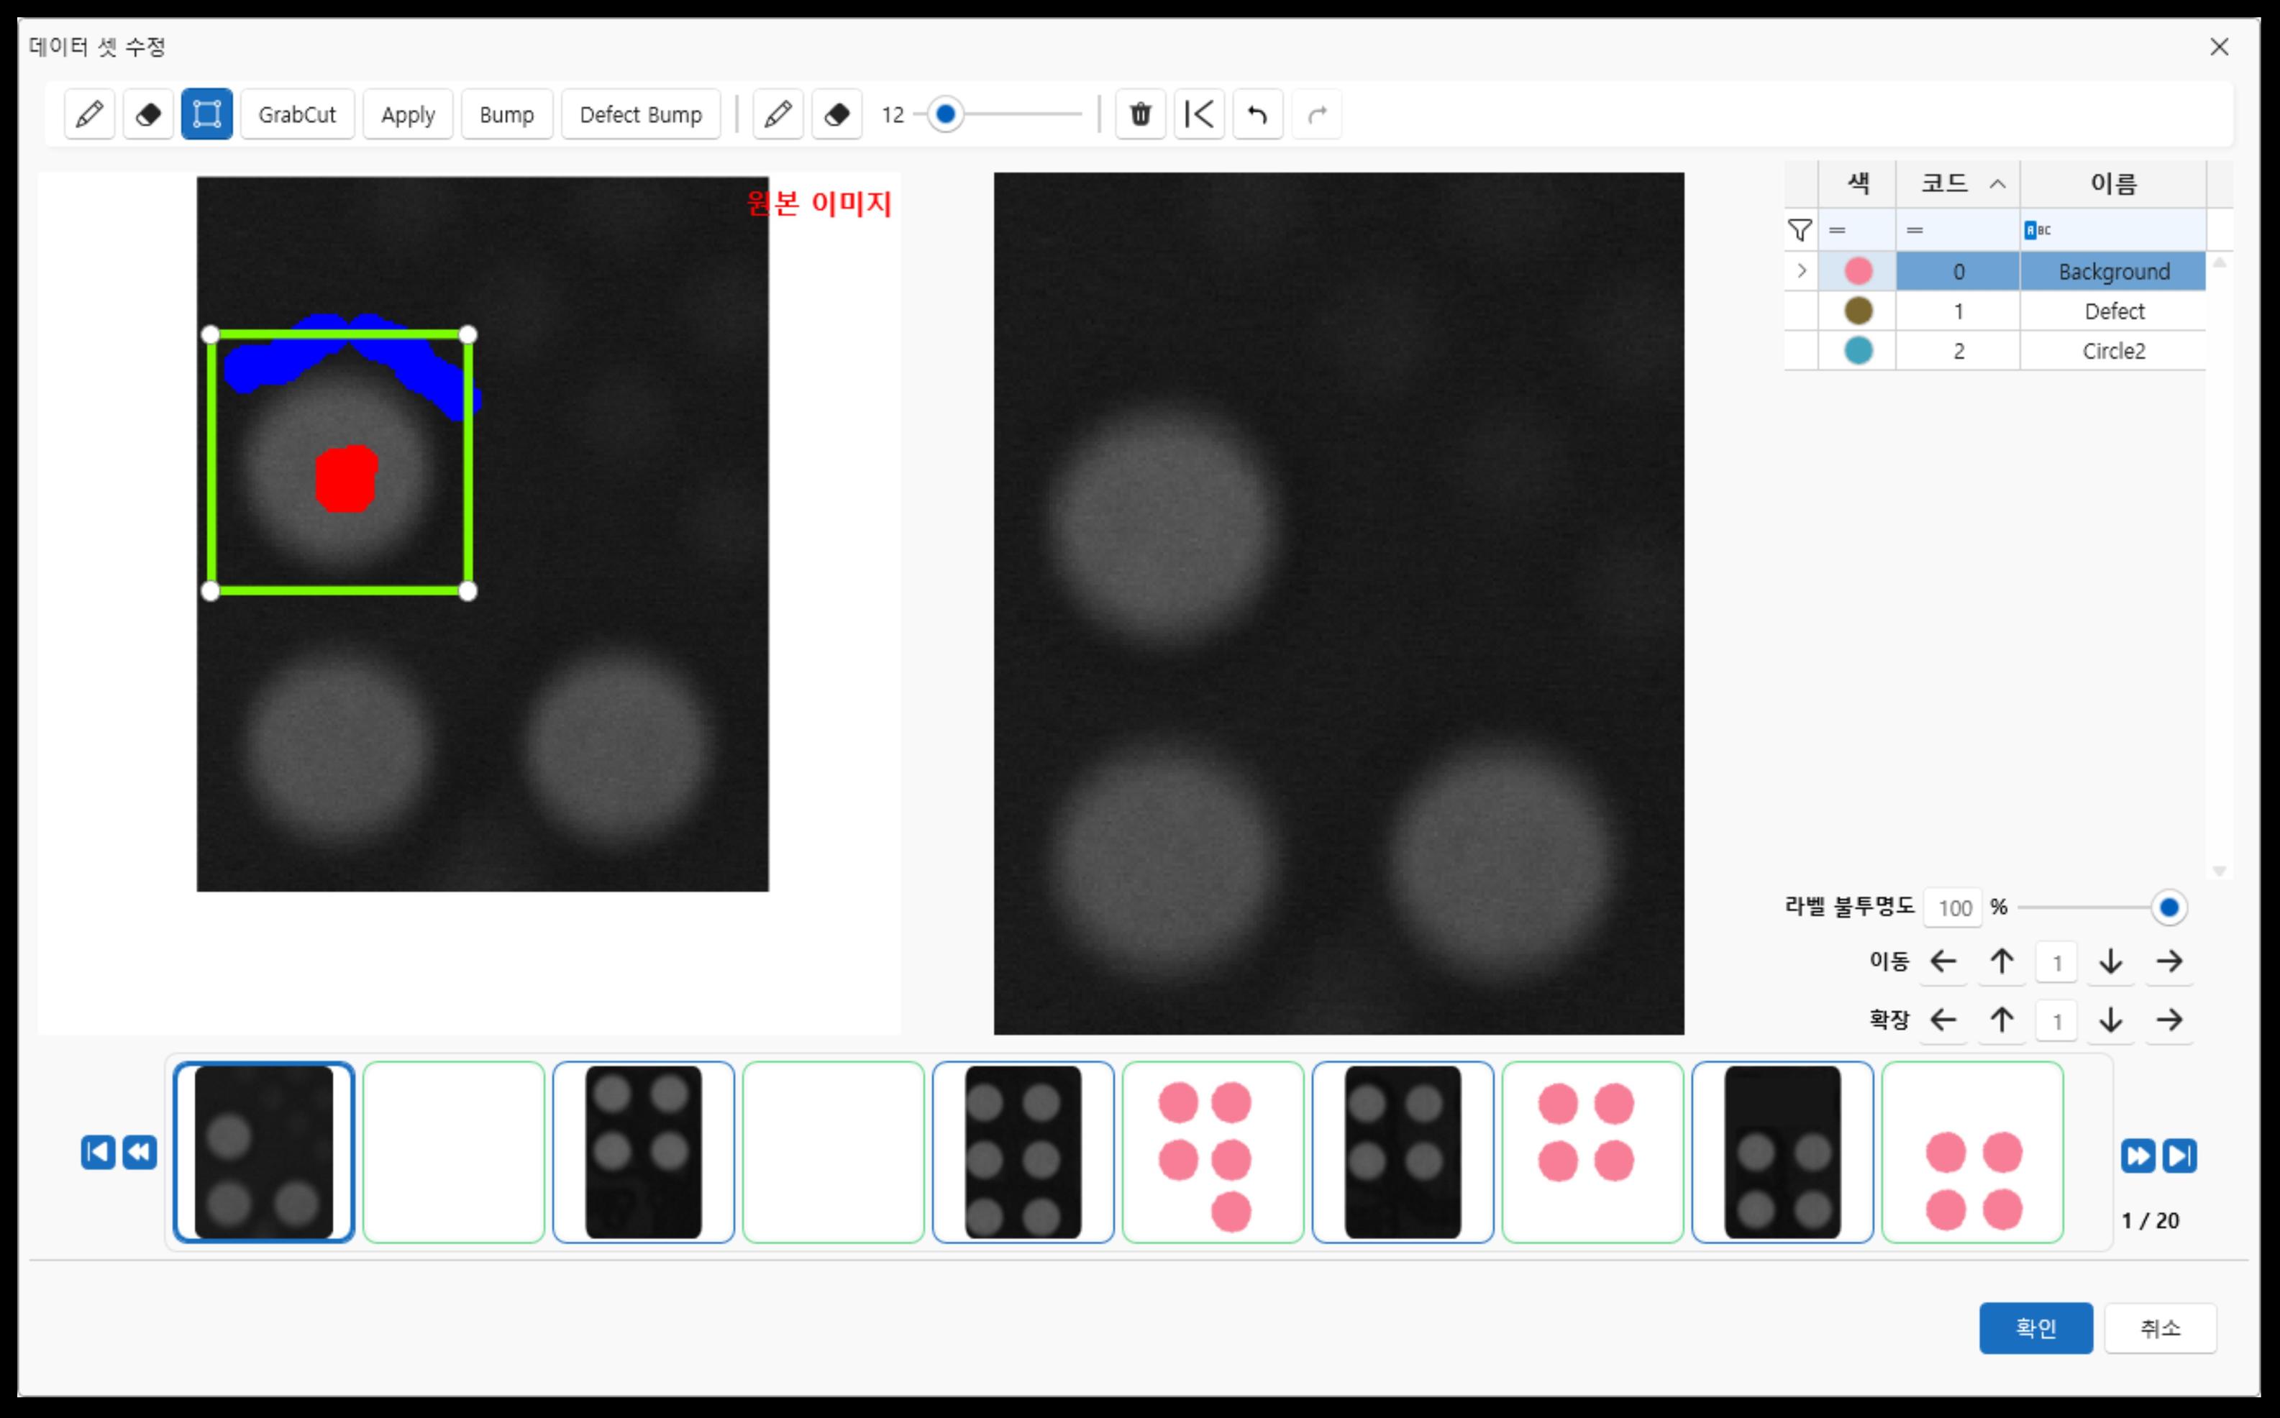The image size is (2280, 1418).
Task: Select the first pencil drawing tool
Action: pos(89,114)
